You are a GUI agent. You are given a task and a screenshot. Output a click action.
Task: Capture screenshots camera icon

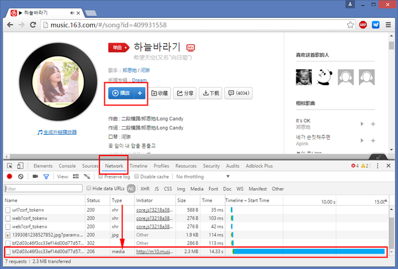[x=35, y=177]
